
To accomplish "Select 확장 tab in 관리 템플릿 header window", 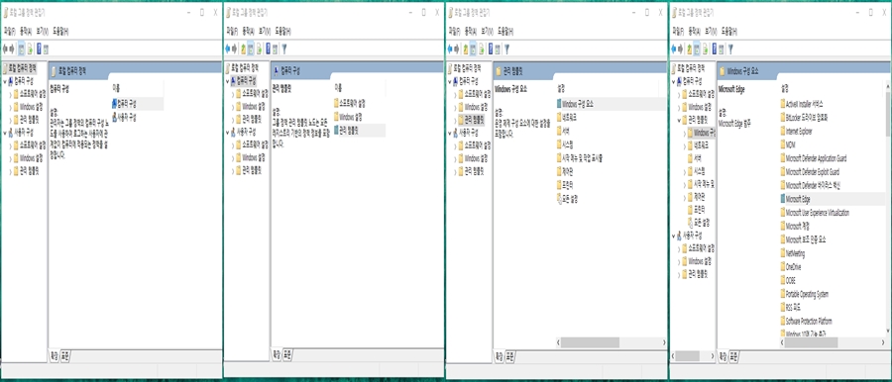I will click(x=499, y=356).
